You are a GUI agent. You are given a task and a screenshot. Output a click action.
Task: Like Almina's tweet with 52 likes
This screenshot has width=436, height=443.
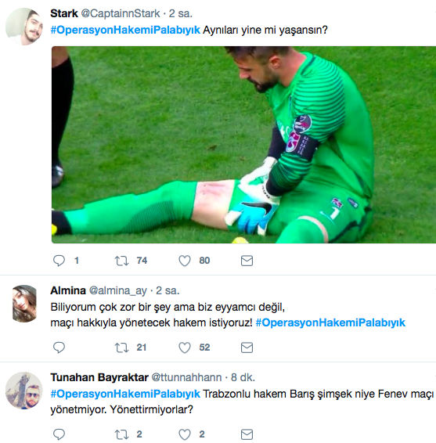(x=185, y=348)
